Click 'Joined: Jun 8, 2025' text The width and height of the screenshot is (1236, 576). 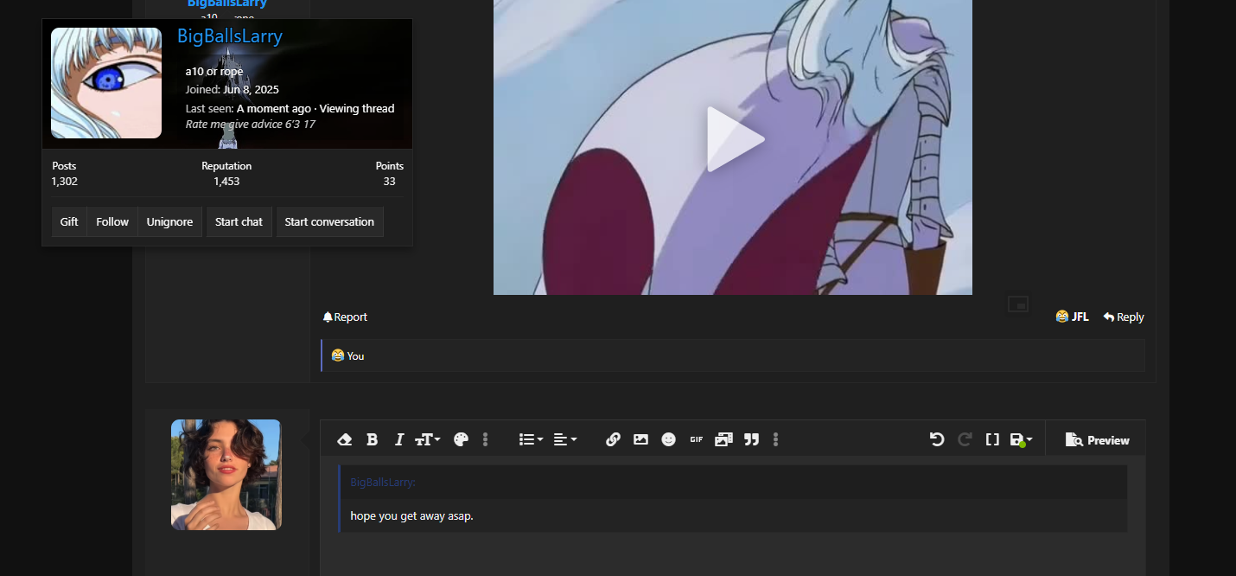tap(232, 90)
